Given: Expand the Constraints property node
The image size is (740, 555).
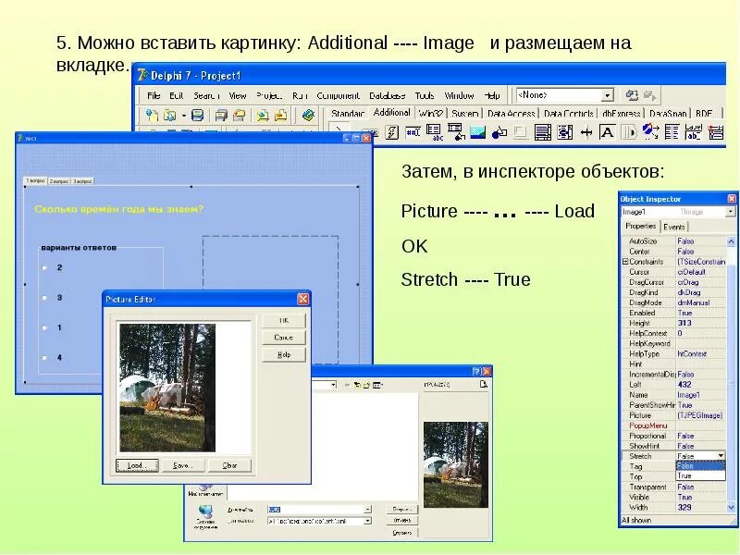Looking at the screenshot, I should pyautogui.click(x=625, y=262).
